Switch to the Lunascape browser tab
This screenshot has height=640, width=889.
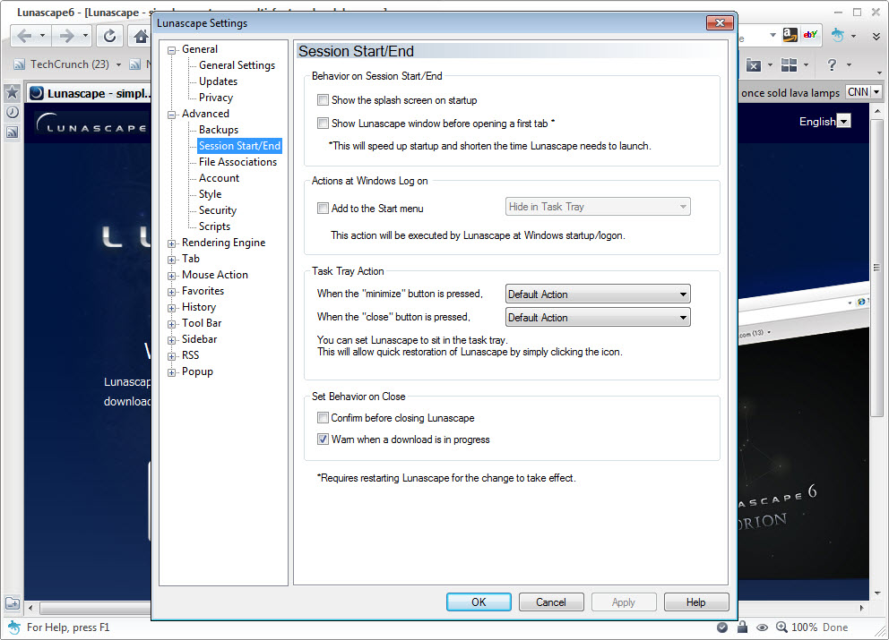tap(90, 93)
